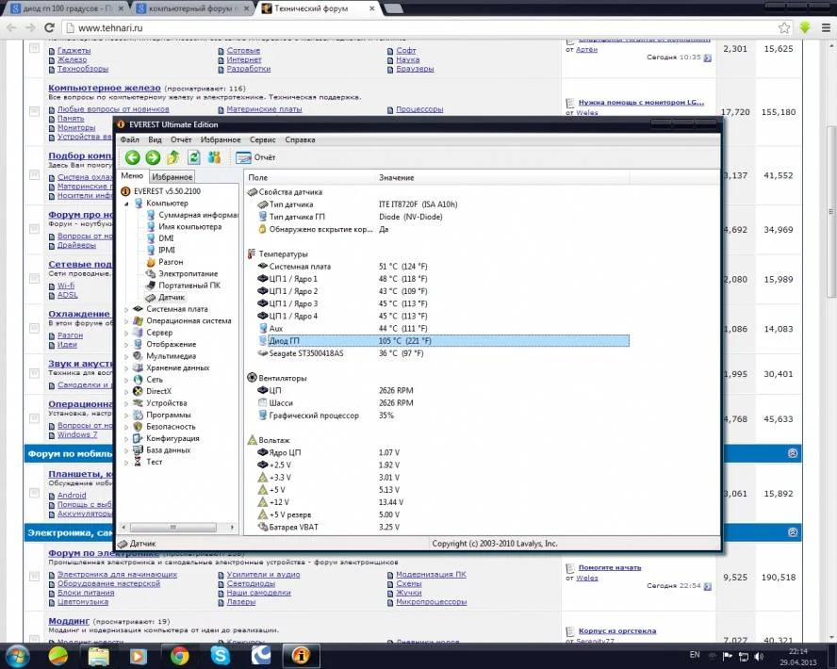Expand the Системная плата tree node

click(x=128, y=309)
